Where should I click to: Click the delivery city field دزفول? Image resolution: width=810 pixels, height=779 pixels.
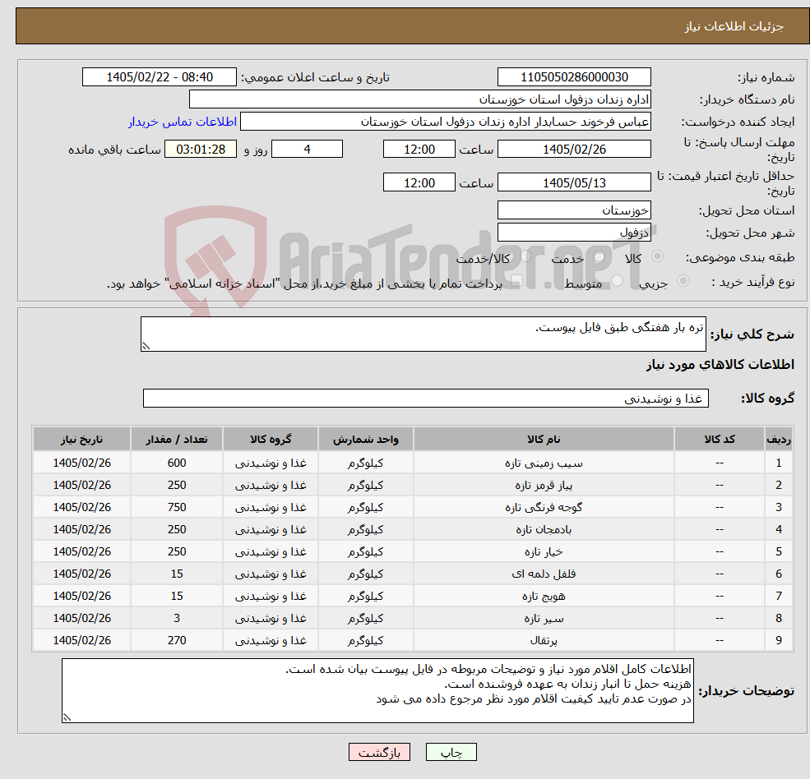(x=574, y=233)
